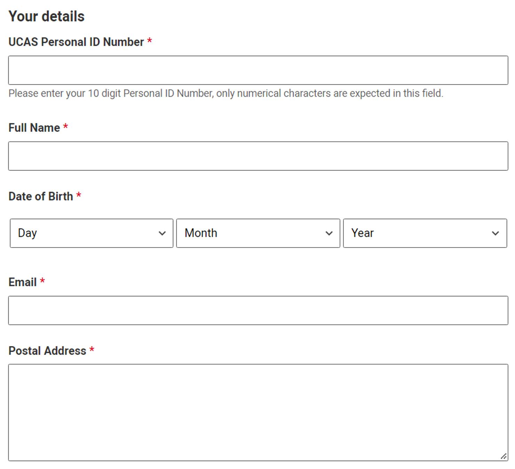The width and height of the screenshot is (515, 469).
Task: Click the "Date of Birth" label text
Action: point(41,196)
